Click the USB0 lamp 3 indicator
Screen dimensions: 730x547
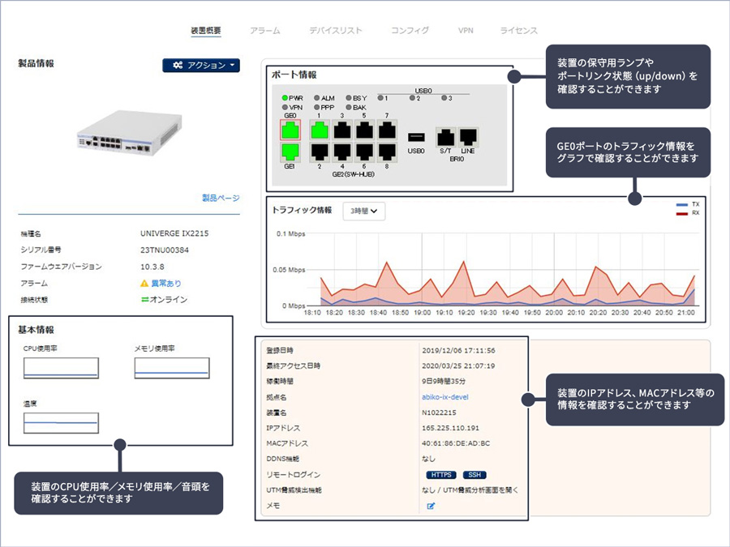click(444, 98)
